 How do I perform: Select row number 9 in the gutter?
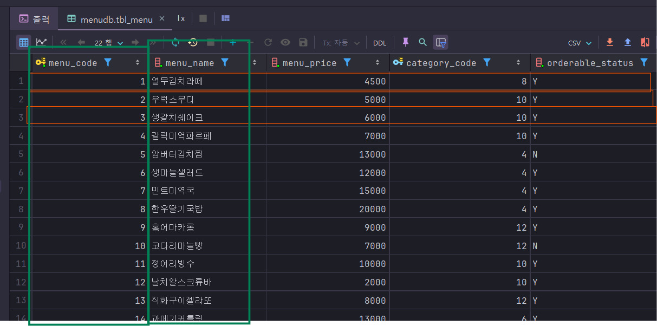[x=21, y=227]
